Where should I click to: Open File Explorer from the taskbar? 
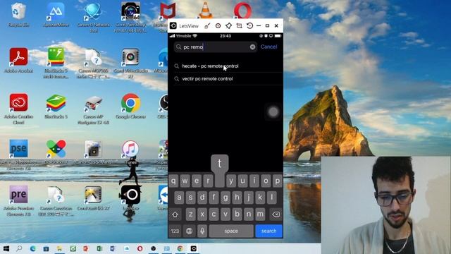point(59,248)
